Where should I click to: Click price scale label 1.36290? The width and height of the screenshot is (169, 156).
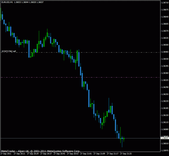165,87
